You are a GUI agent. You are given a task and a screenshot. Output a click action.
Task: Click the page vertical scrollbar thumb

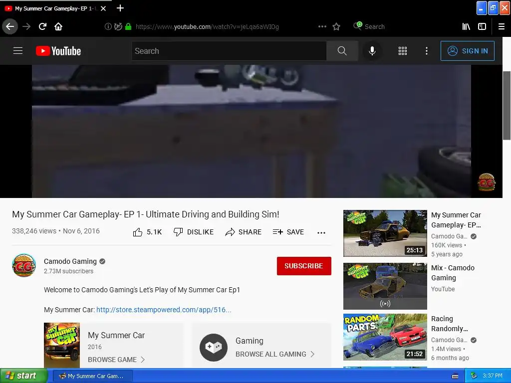(x=507, y=106)
